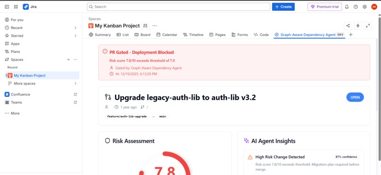This screenshot has width=381, height=175.
Task: Click the OPEN status badge
Action: pos(355,97)
